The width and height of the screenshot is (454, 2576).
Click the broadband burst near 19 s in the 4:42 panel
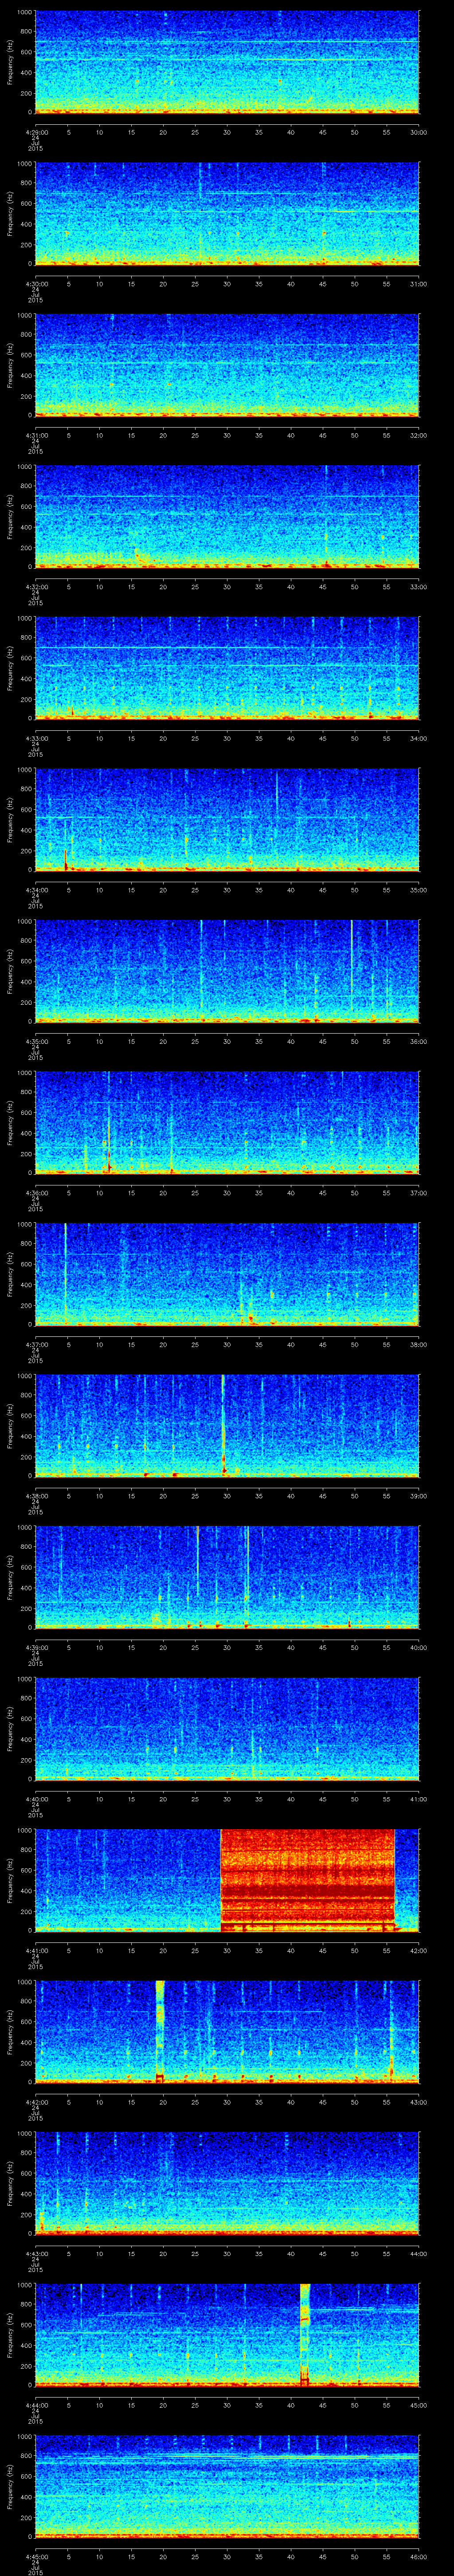[x=160, y=2032]
